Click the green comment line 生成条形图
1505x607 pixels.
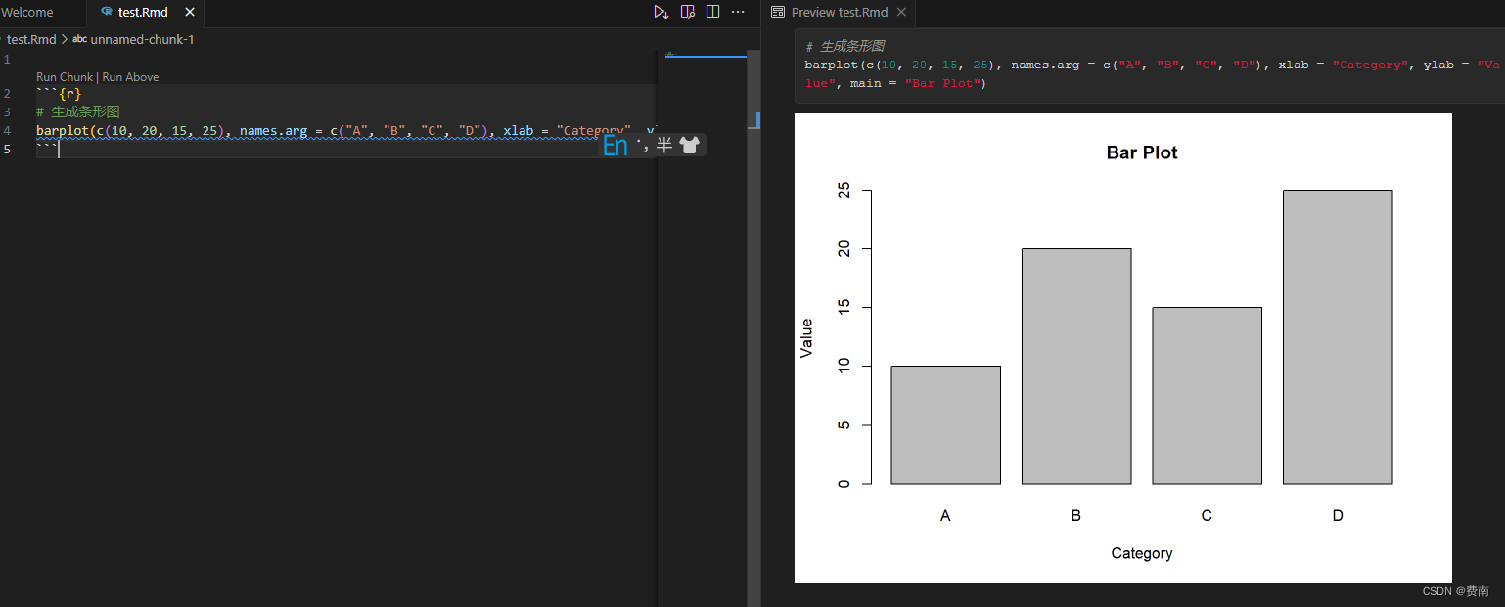click(78, 111)
